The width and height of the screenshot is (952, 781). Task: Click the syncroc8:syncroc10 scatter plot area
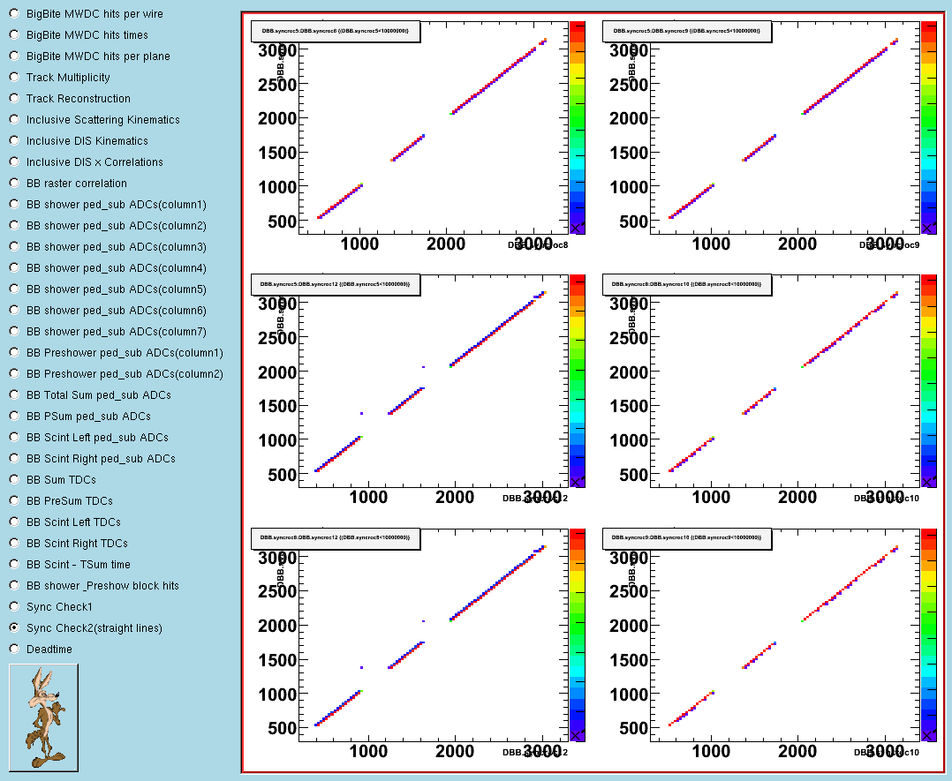point(786,381)
